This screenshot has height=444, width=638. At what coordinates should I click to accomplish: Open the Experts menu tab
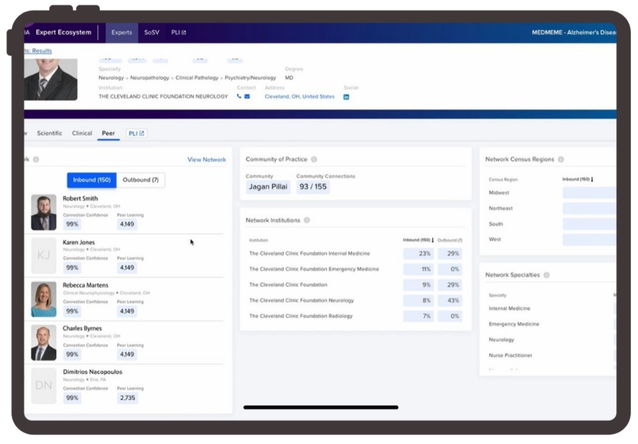click(x=122, y=33)
